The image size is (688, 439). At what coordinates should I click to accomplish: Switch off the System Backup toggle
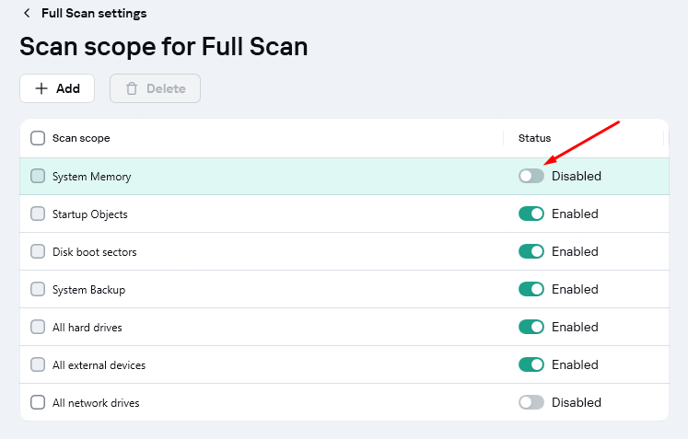531,289
